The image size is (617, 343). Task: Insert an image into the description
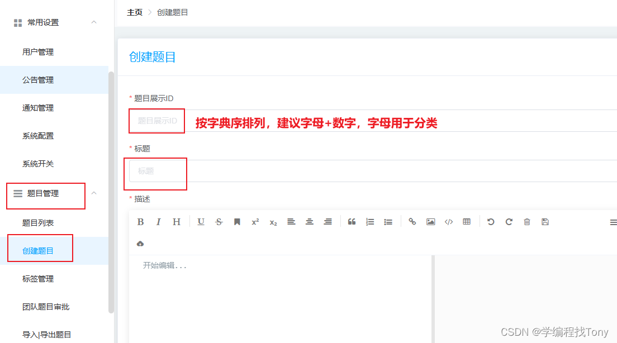[x=430, y=221]
